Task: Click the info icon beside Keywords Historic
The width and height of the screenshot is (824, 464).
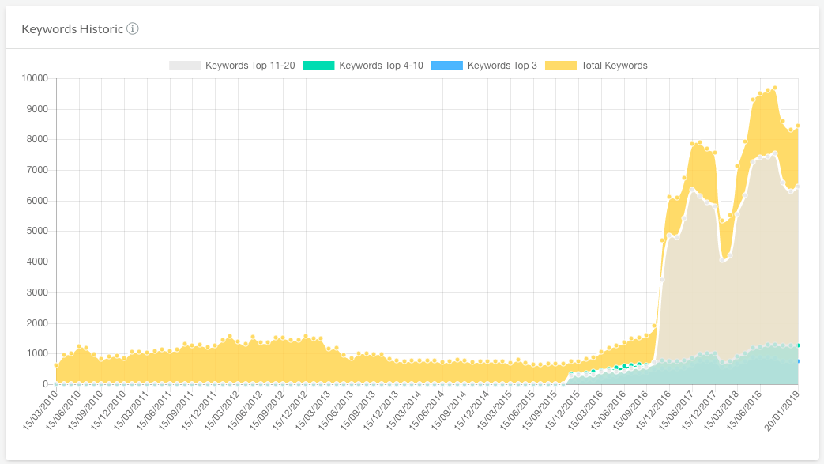Action: (x=133, y=28)
